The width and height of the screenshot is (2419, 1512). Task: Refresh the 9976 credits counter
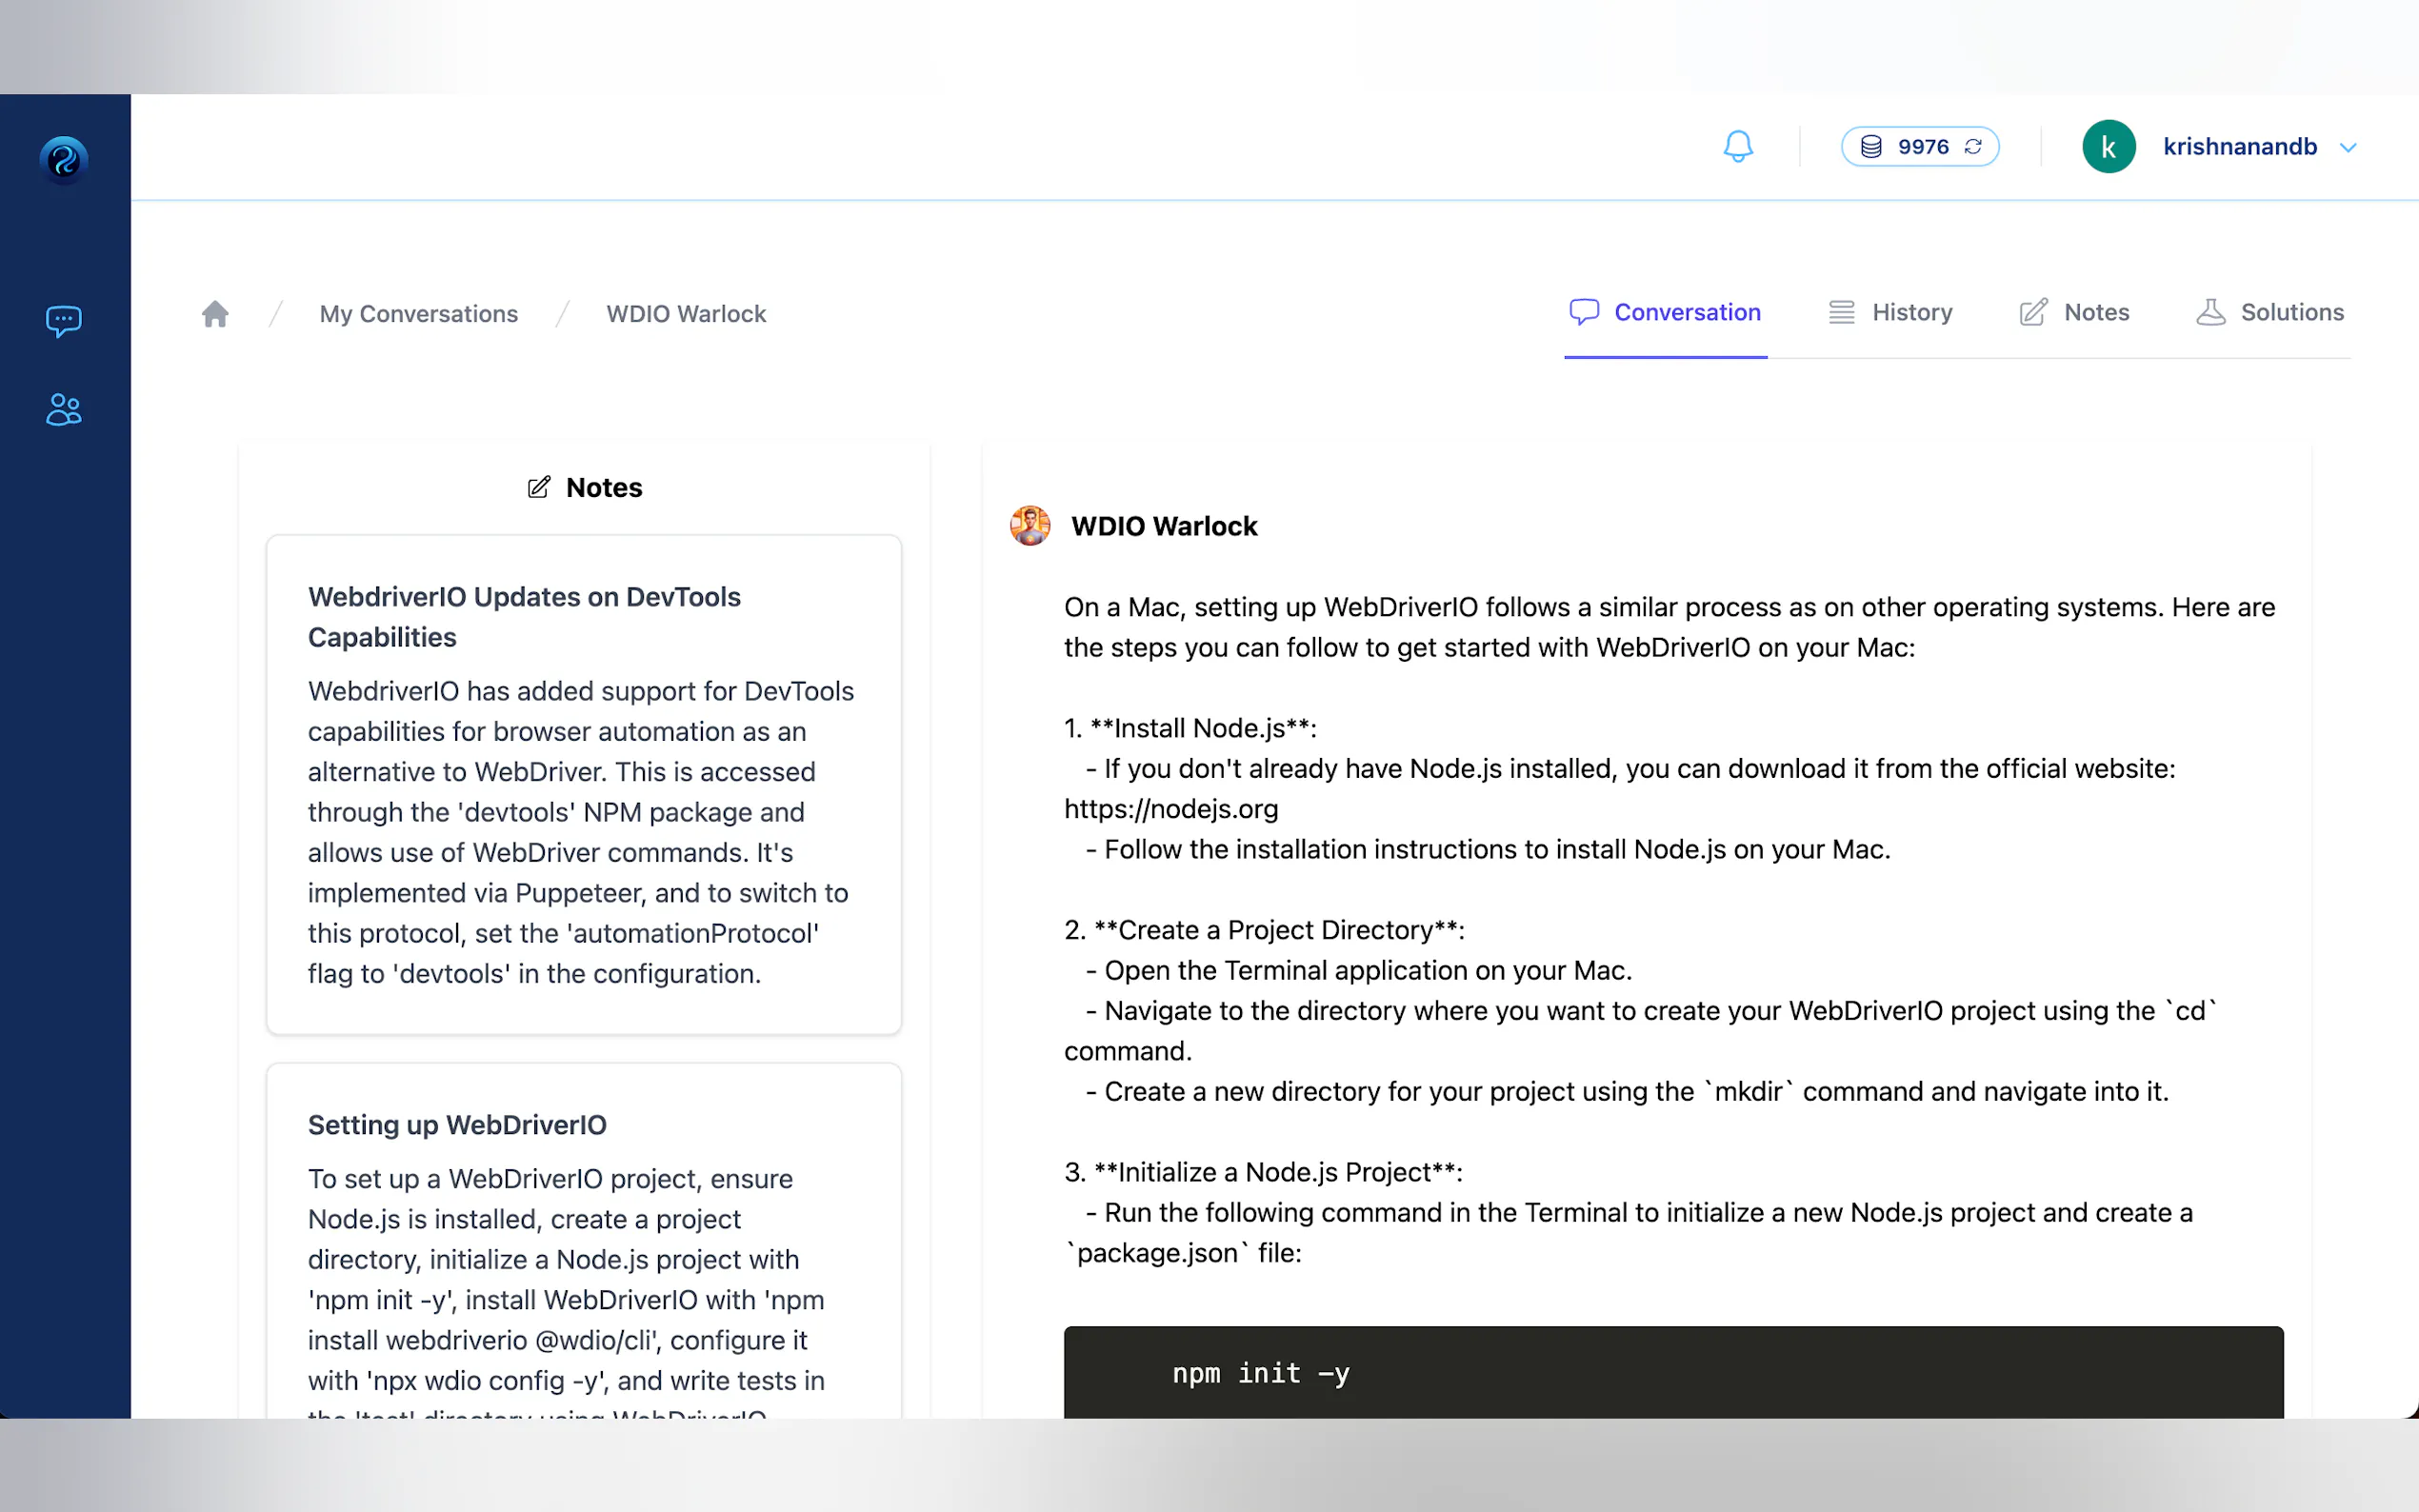click(x=1973, y=147)
